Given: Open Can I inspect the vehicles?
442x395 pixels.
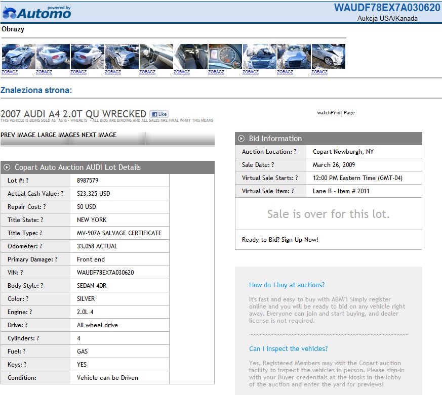Looking at the screenshot, I should click(x=289, y=348).
